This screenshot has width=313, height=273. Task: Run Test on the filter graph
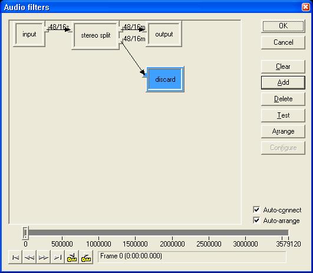283,115
